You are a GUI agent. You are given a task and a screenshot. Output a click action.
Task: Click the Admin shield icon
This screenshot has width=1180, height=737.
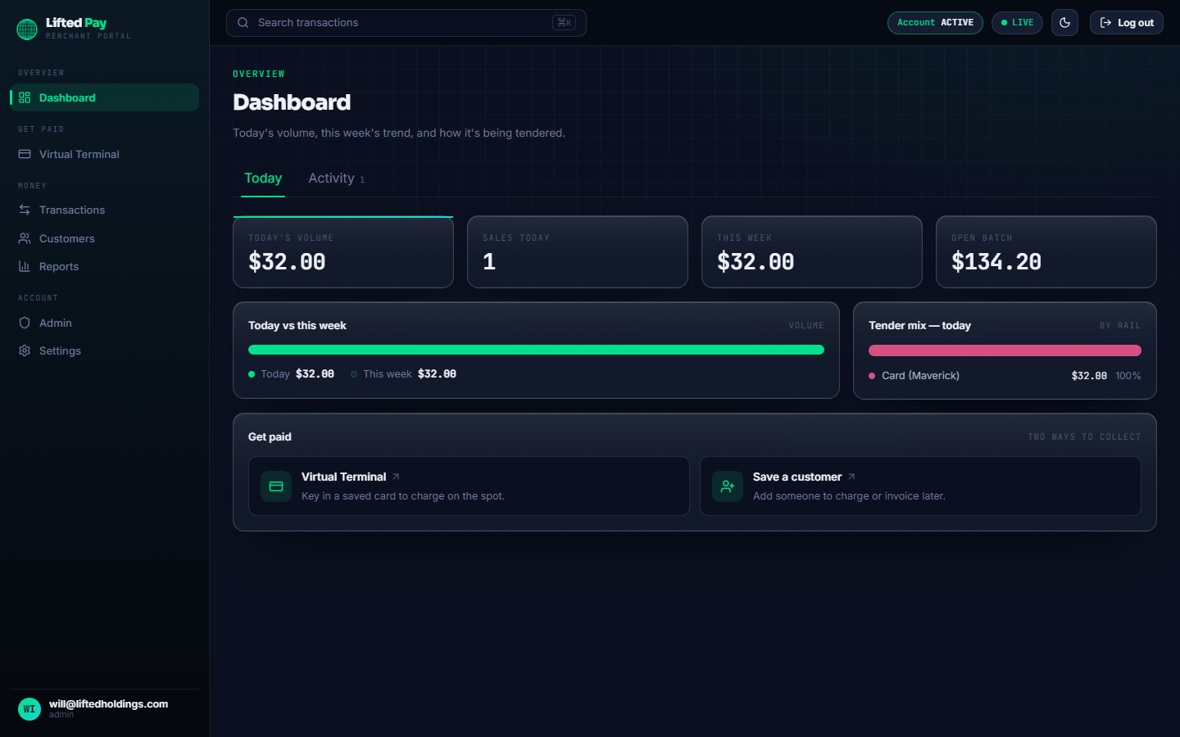(x=25, y=323)
